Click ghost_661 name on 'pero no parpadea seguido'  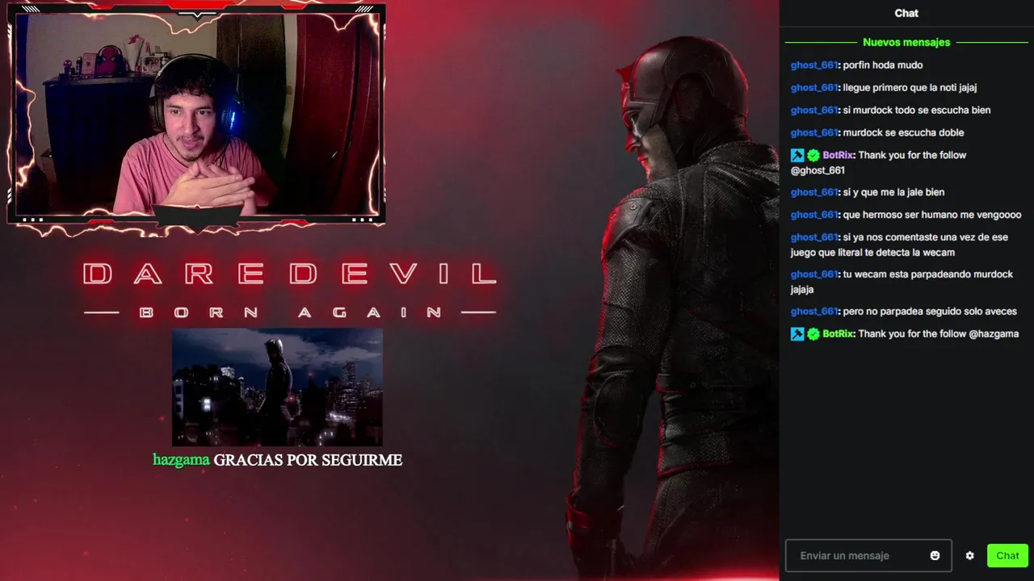coord(813,311)
